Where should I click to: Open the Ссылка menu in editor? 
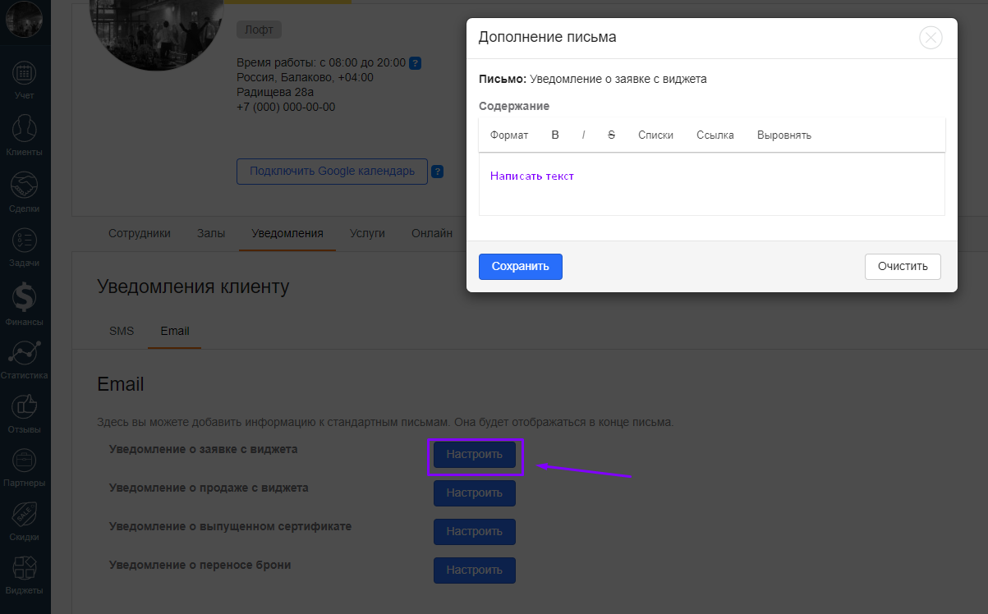(x=715, y=135)
